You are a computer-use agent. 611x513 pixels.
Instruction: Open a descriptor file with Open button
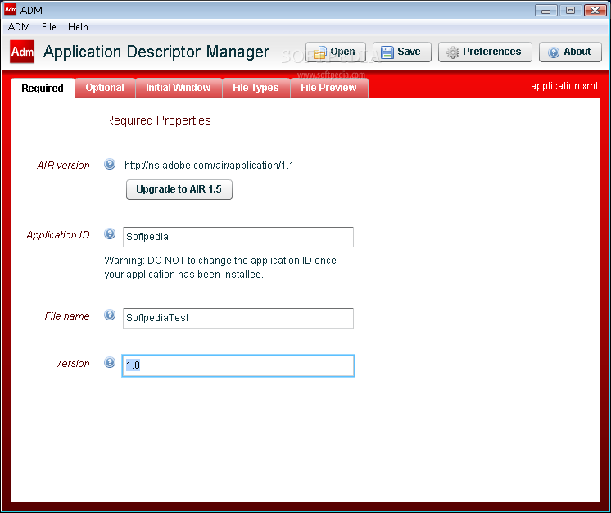tap(336, 52)
